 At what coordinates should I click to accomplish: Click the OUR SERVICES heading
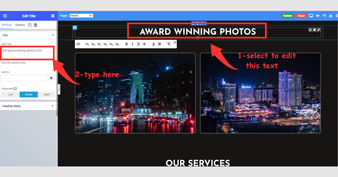(198, 163)
